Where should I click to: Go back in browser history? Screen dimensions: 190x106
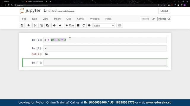(2, 5)
